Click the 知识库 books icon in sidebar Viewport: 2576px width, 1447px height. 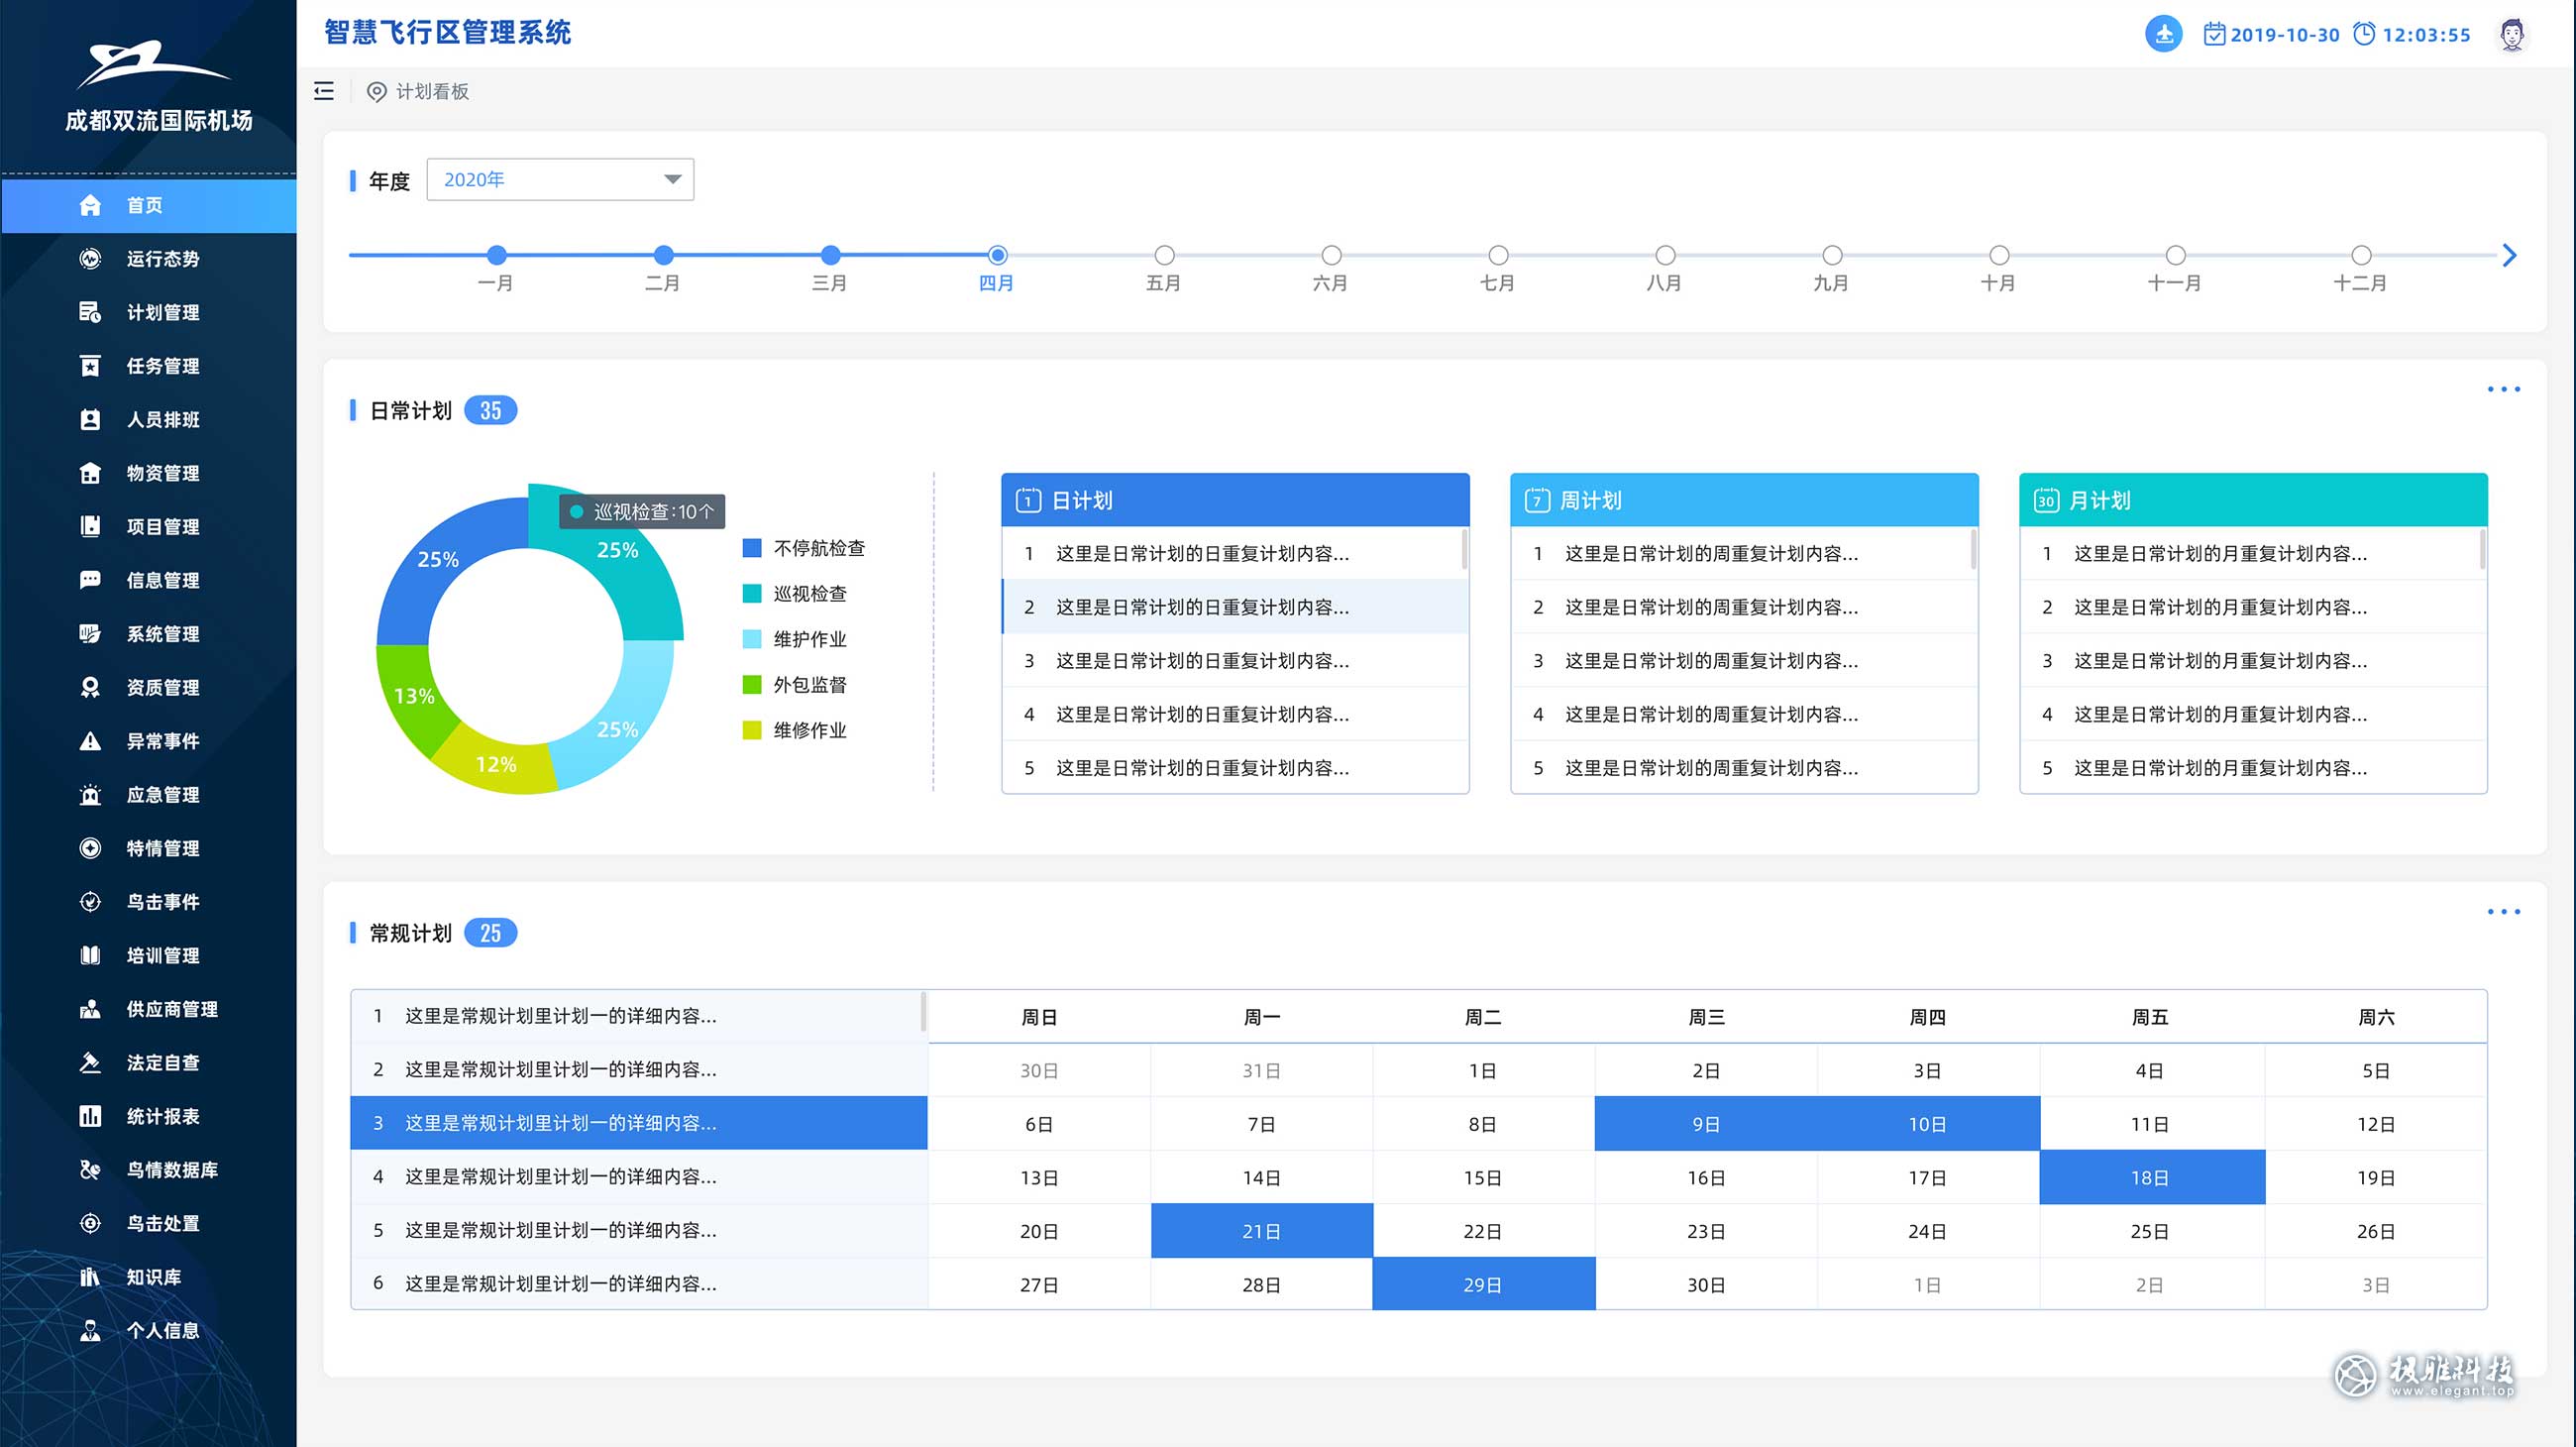pyautogui.click(x=90, y=1277)
